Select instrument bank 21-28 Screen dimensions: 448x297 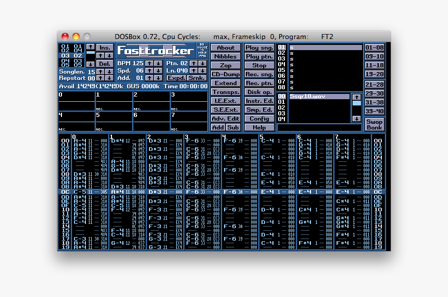point(374,85)
